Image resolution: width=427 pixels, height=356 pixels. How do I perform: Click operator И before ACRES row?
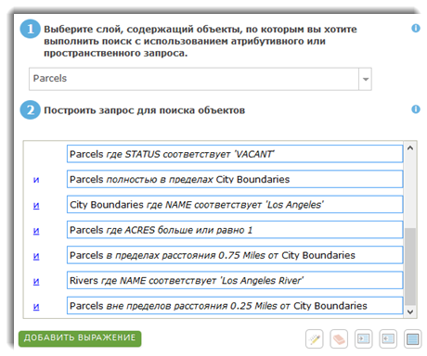coord(36,231)
